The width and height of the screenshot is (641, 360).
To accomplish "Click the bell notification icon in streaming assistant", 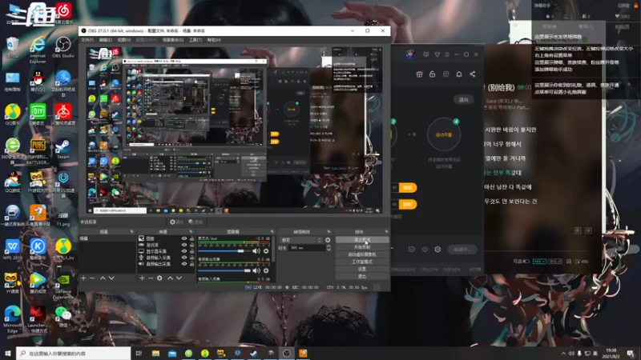I will [459, 74].
